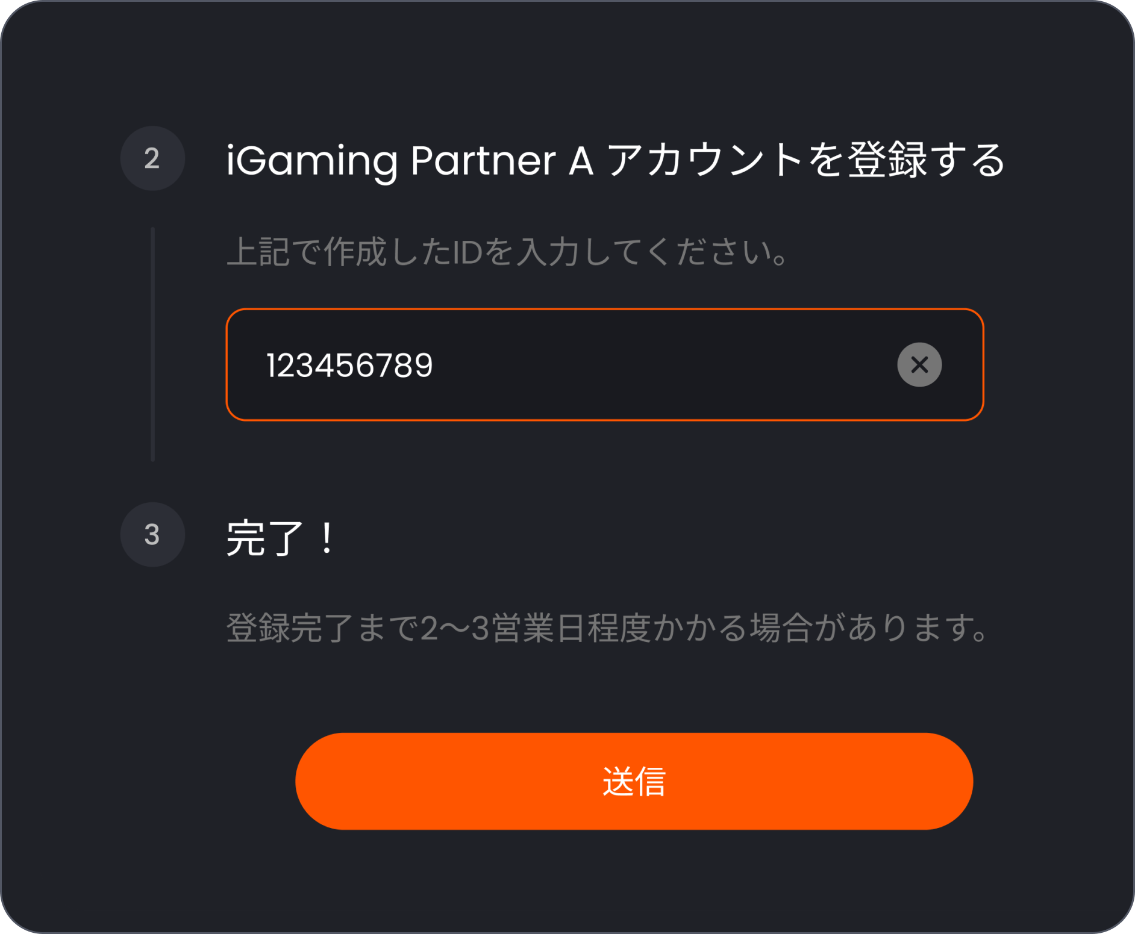
Task: Click the digit 3 inside the step circle
Action: 152,534
